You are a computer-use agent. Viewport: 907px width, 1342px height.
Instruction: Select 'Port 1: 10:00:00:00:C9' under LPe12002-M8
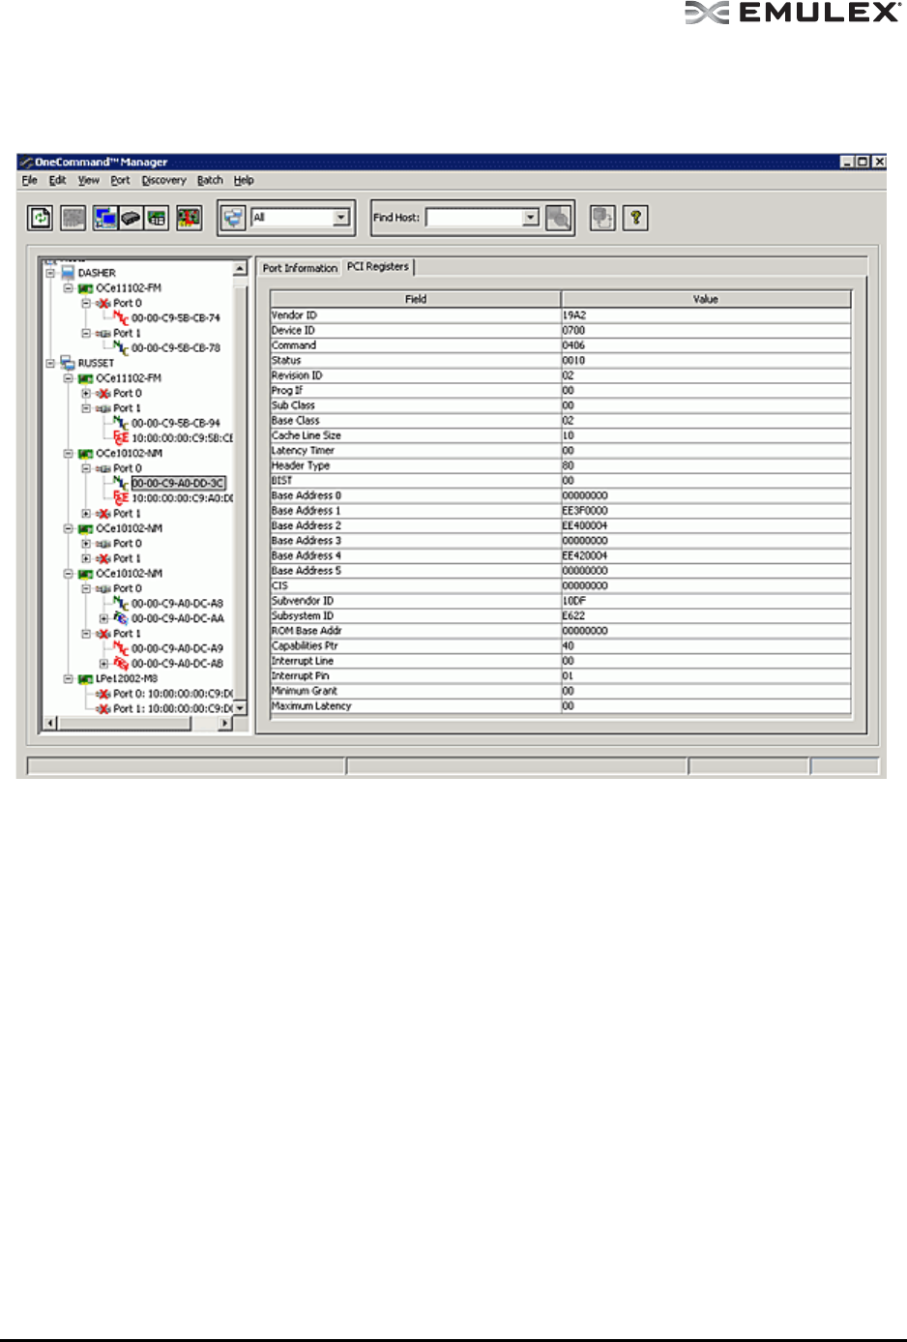click(x=173, y=708)
